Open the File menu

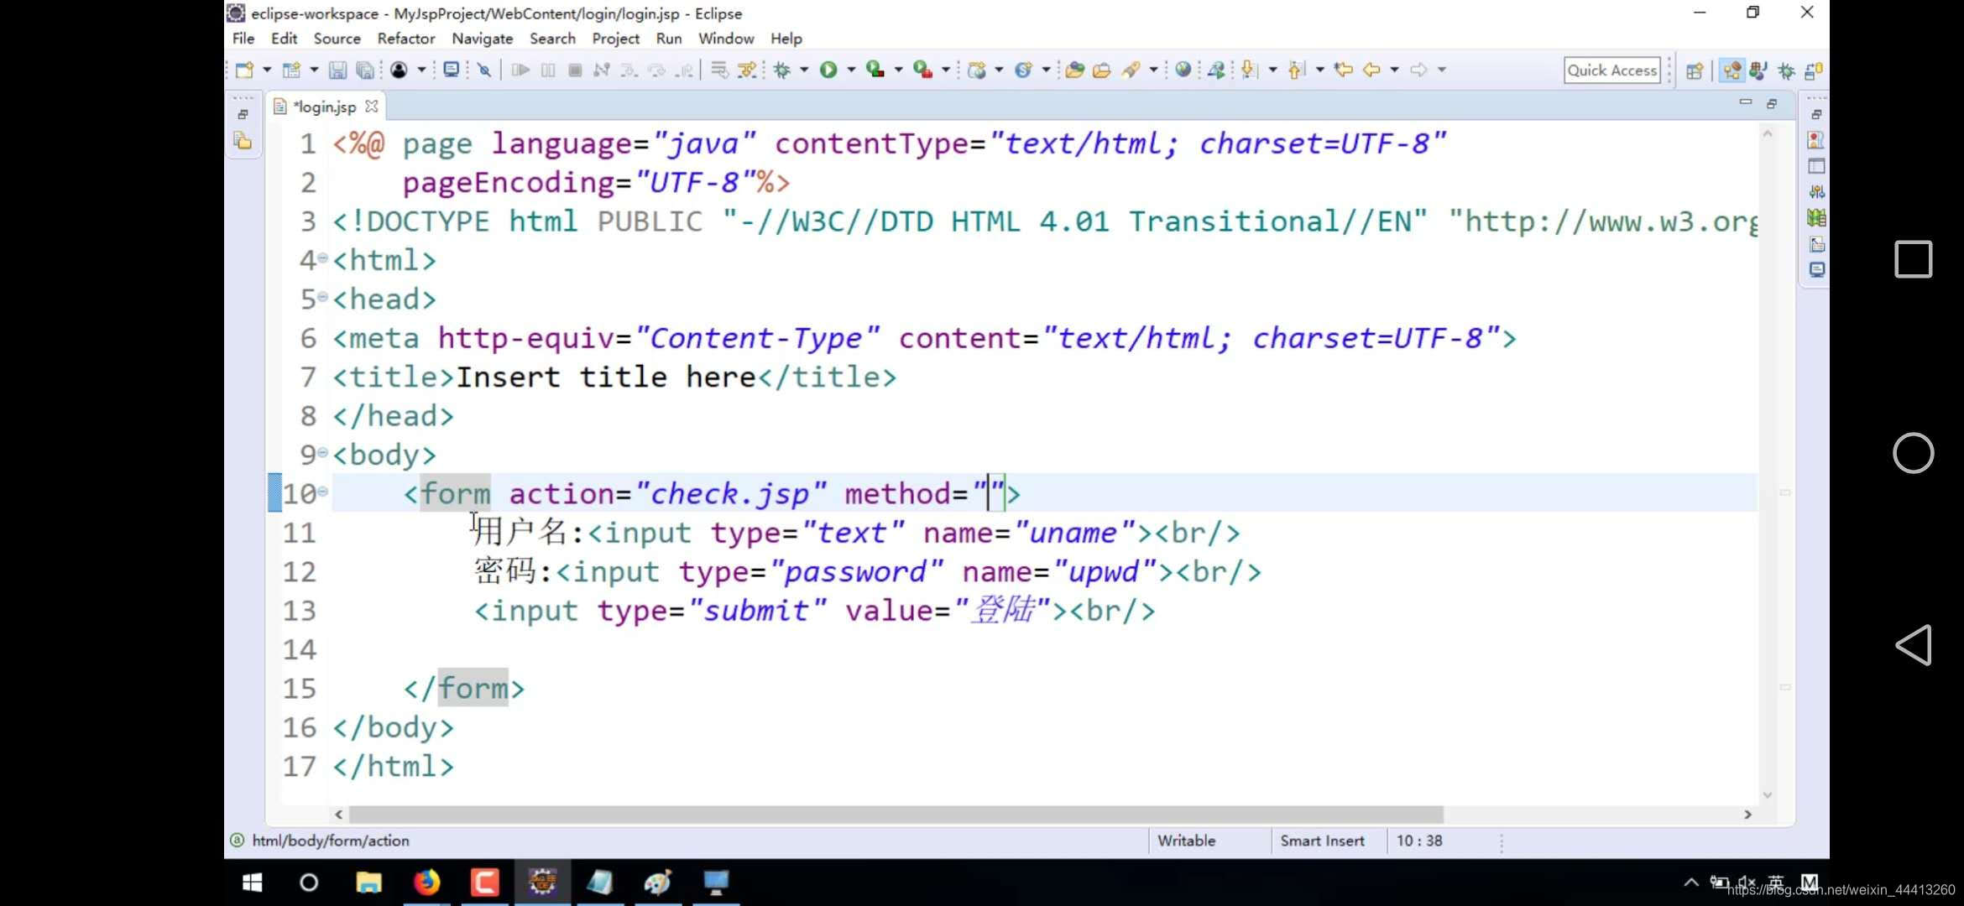click(243, 39)
